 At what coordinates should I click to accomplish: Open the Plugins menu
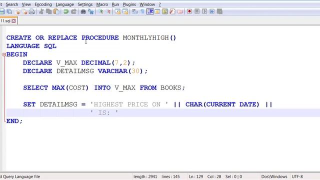129,4
